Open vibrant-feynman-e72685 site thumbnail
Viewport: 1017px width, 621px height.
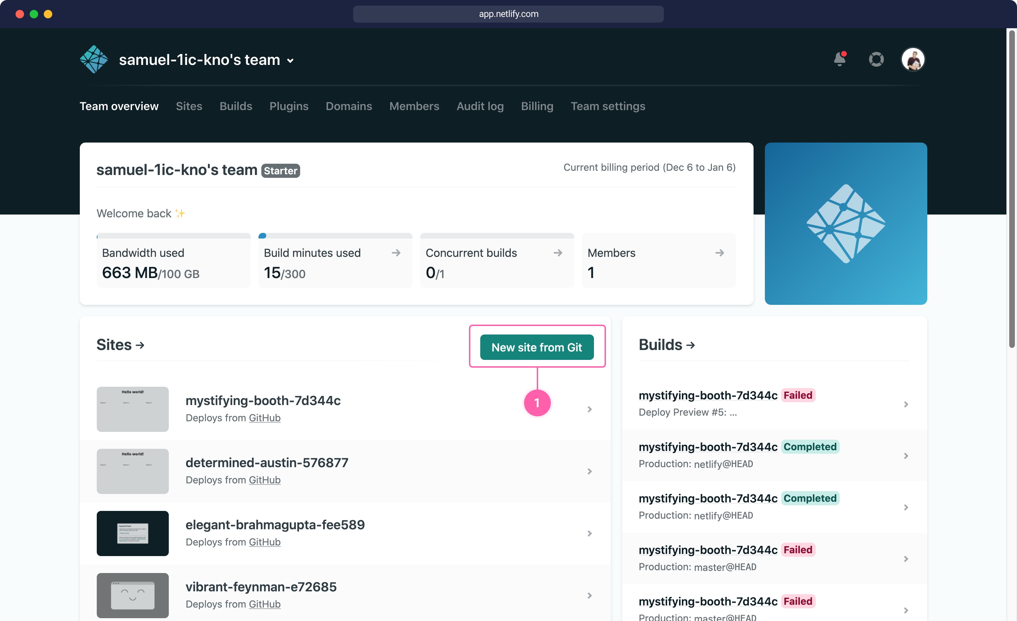[x=132, y=596]
